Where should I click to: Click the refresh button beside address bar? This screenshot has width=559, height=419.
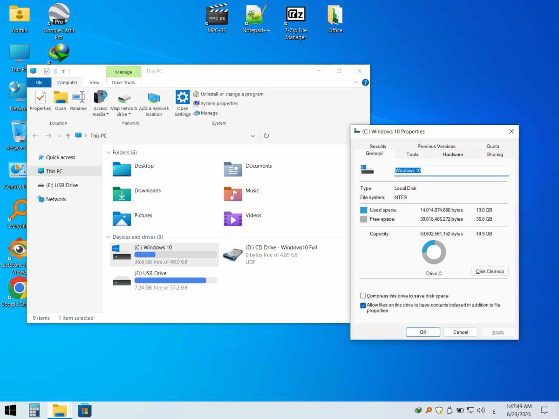pyautogui.click(x=266, y=136)
